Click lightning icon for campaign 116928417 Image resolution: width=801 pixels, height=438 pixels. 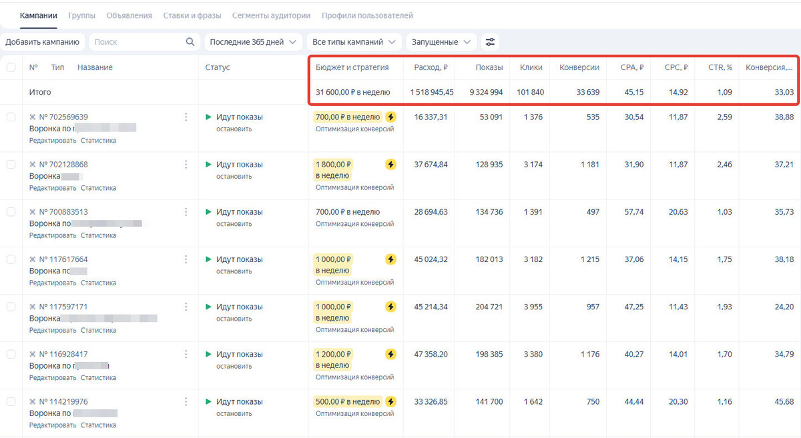391,355
